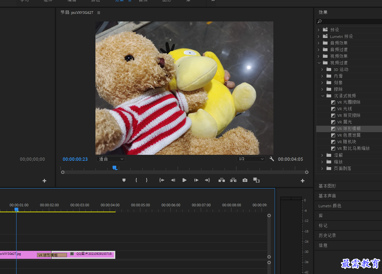This screenshot has height=274, width=382.
Task: Open the 信息 panel
Action: click(323, 245)
